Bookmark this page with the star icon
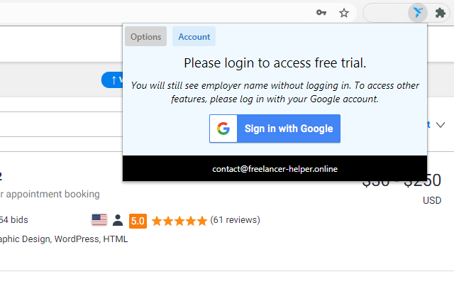Viewport: 454px width, 284px height. pos(344,12)
